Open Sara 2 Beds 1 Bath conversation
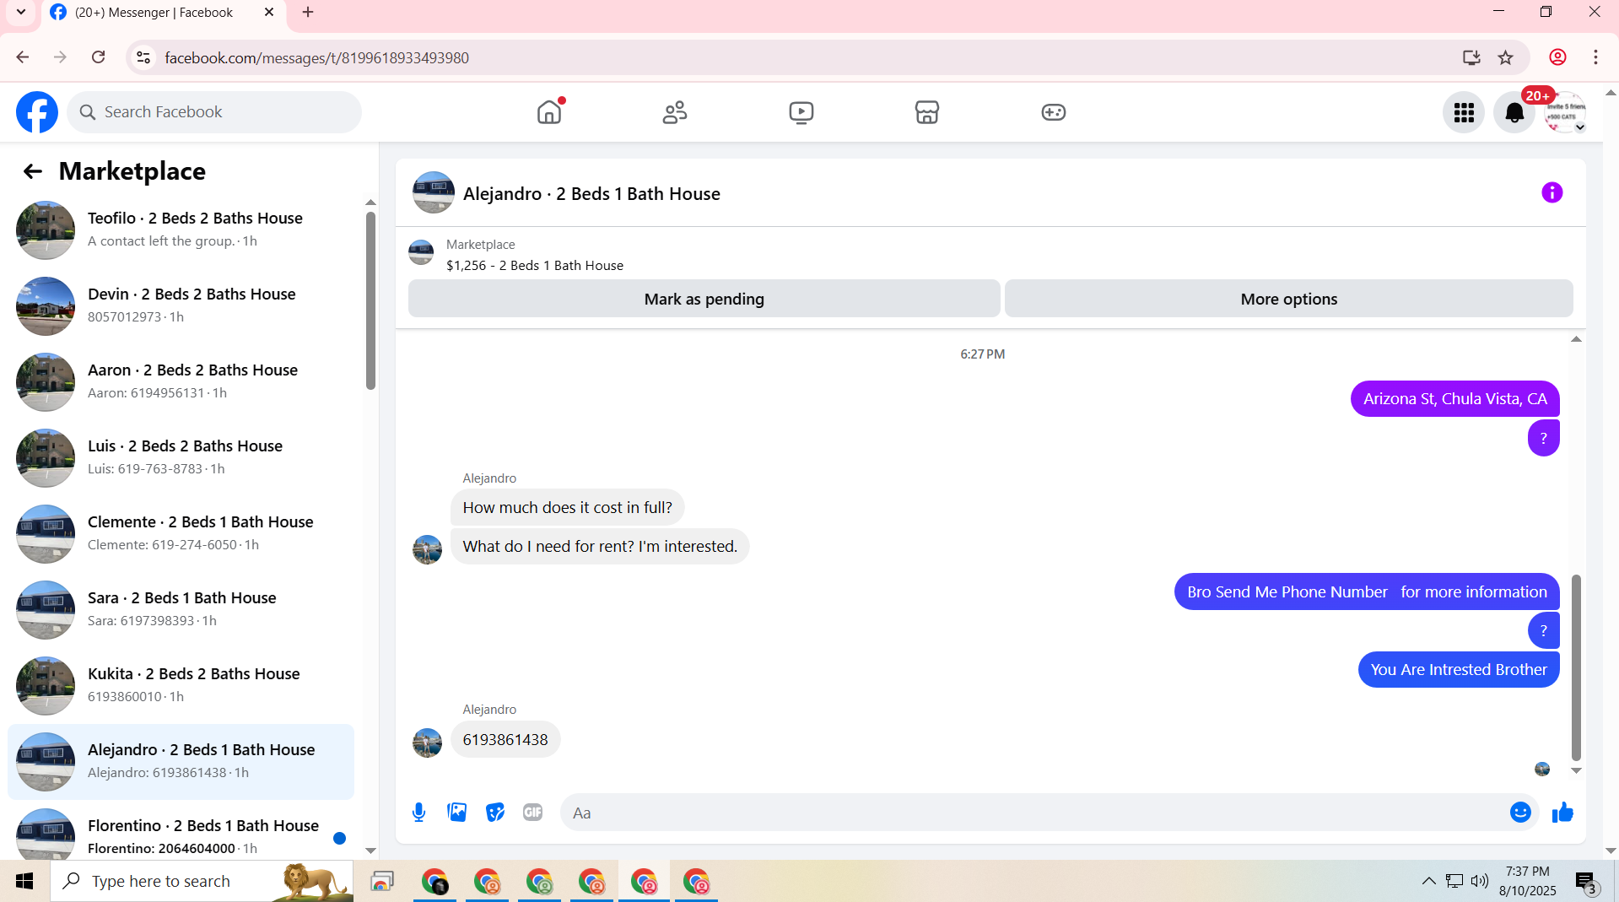 181,609
